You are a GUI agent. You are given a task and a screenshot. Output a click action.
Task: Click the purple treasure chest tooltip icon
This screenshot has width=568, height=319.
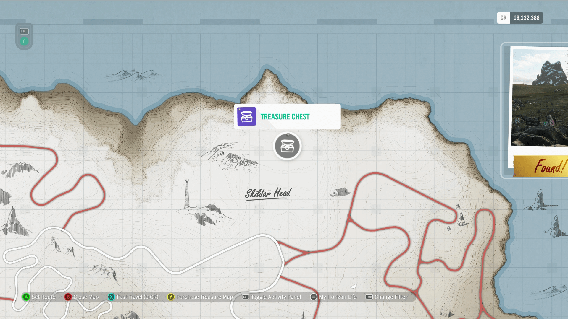tap(247, 117)
